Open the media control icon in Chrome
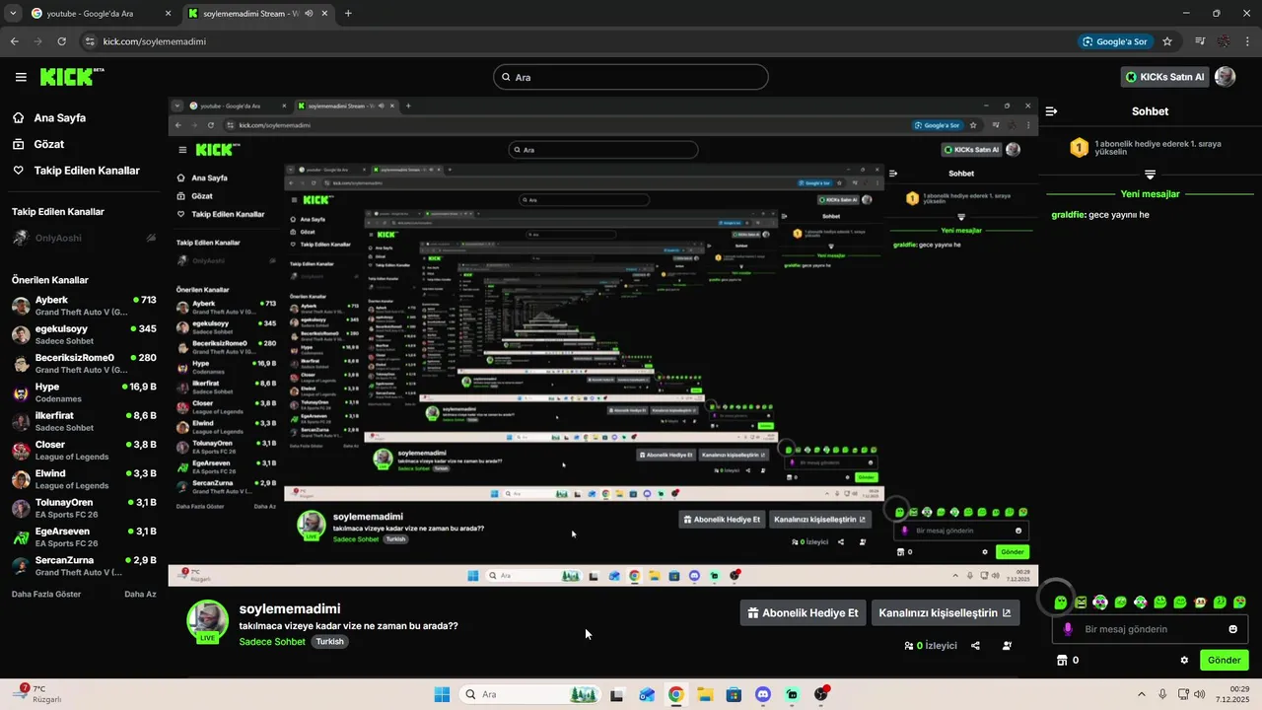 1200,41
